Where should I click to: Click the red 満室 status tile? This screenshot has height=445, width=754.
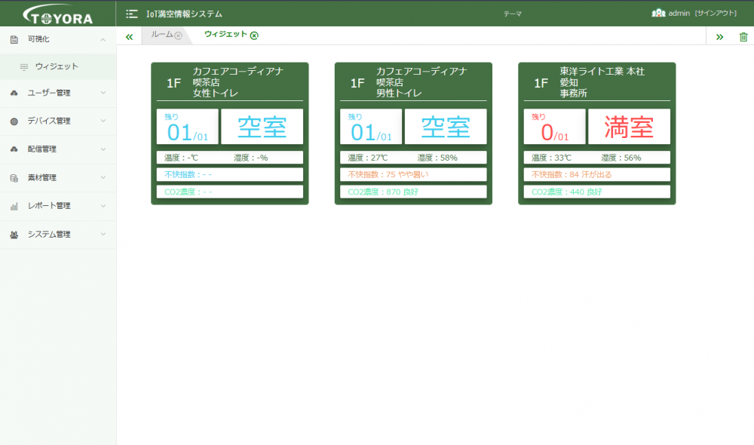(x=629, y=127)
